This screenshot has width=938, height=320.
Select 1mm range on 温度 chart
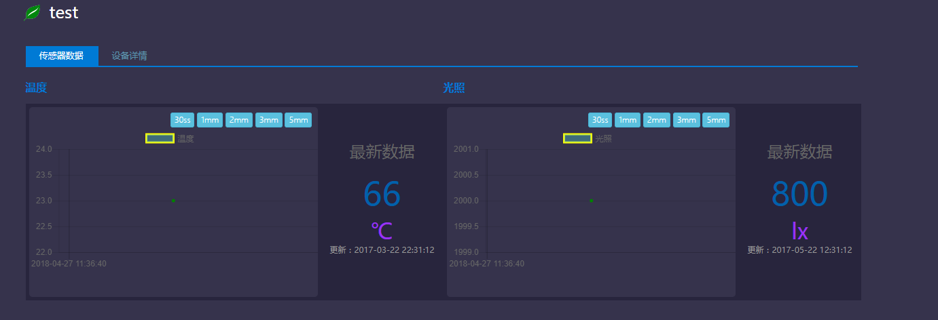210,120
